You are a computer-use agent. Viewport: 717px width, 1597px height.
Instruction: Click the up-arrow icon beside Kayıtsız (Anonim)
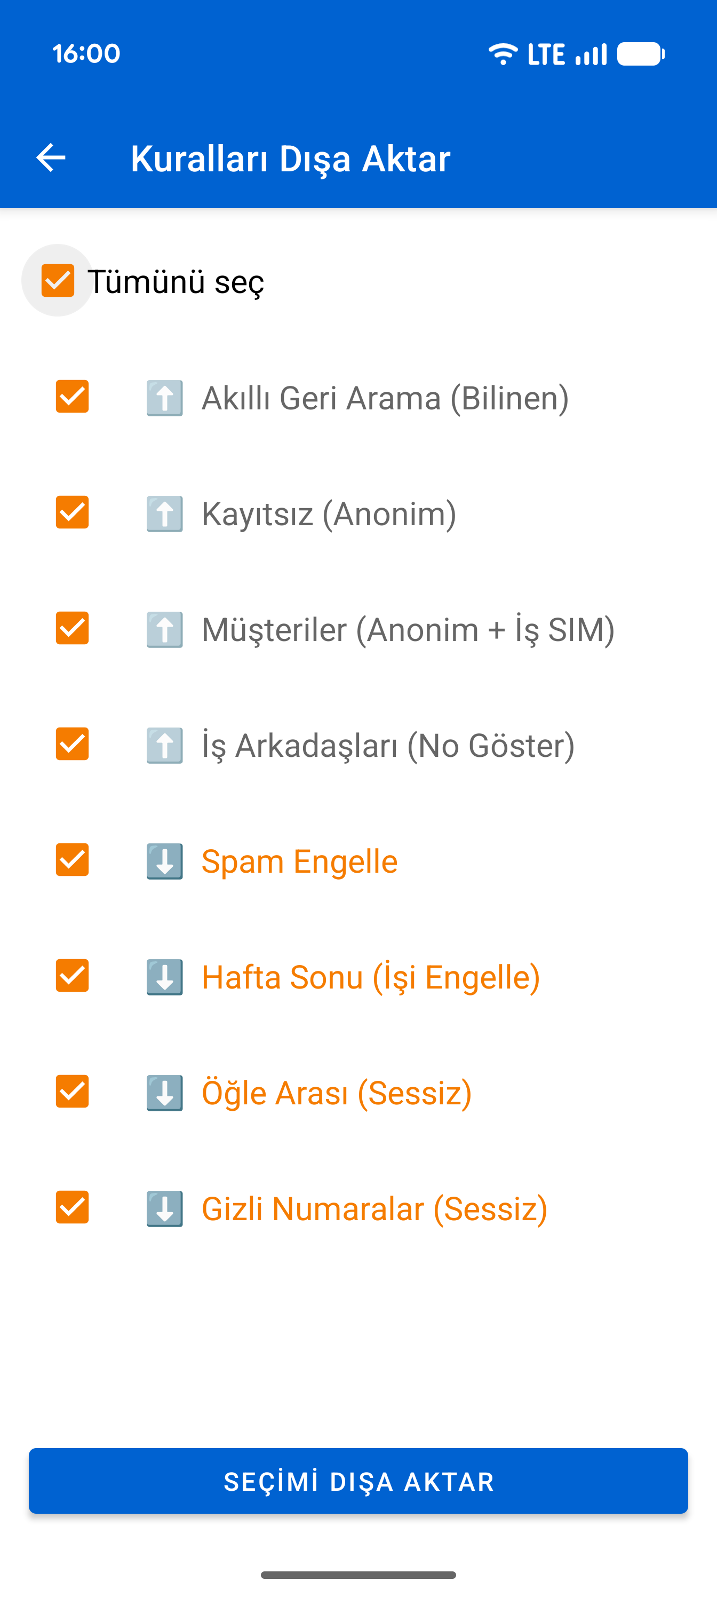point(164,514)
